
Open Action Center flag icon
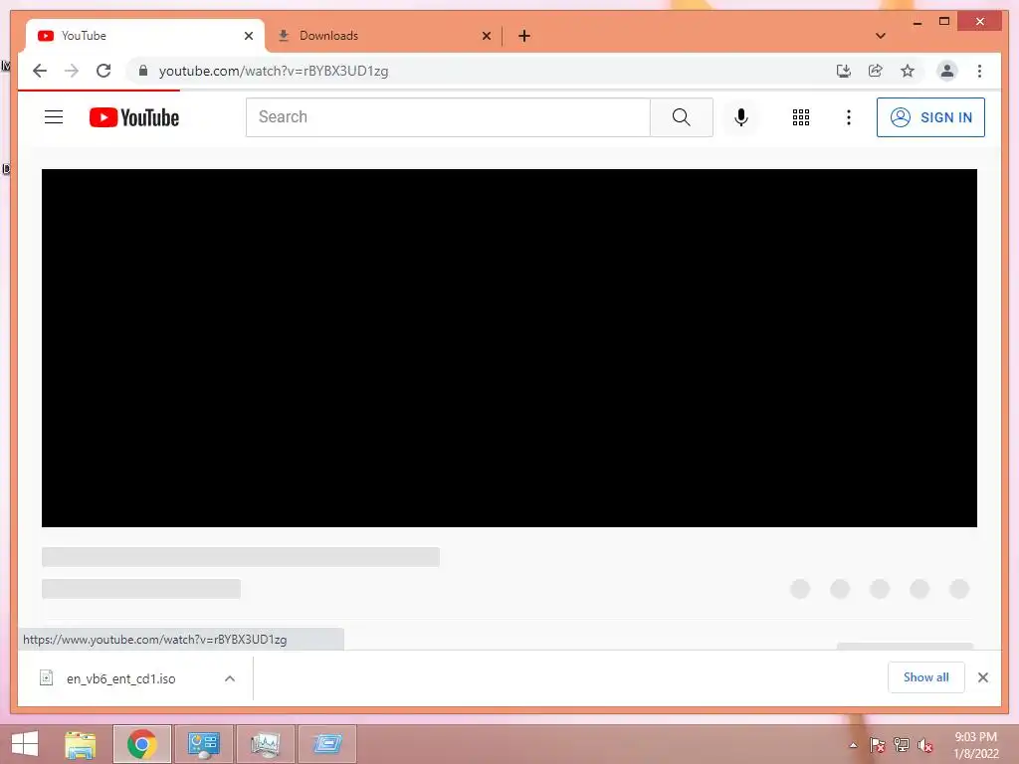tap(877, 745)
